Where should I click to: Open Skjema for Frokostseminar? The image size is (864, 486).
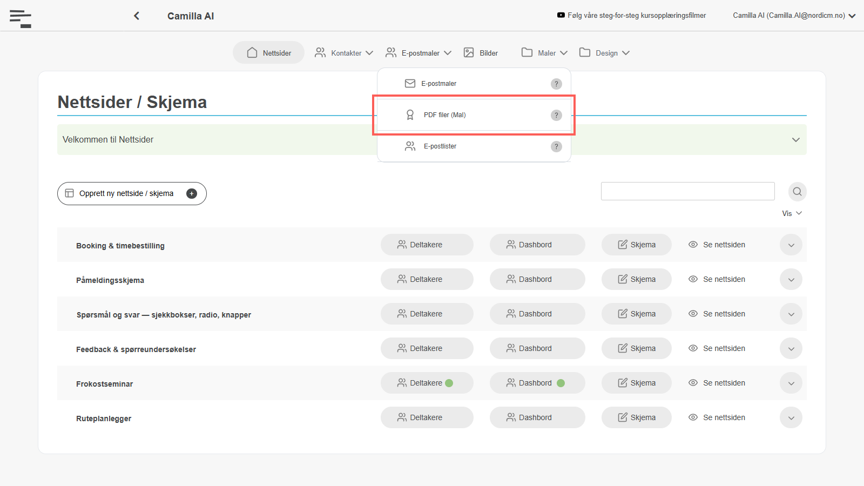pyautogui.click(x=637, y=383)
